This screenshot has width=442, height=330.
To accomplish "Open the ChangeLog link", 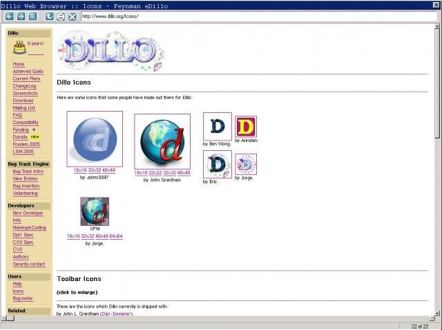I will 25,86.
